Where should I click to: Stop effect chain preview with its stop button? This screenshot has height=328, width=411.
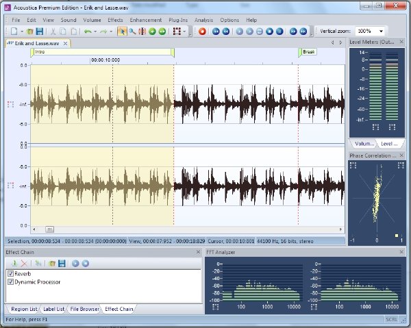tap(86, 264)
